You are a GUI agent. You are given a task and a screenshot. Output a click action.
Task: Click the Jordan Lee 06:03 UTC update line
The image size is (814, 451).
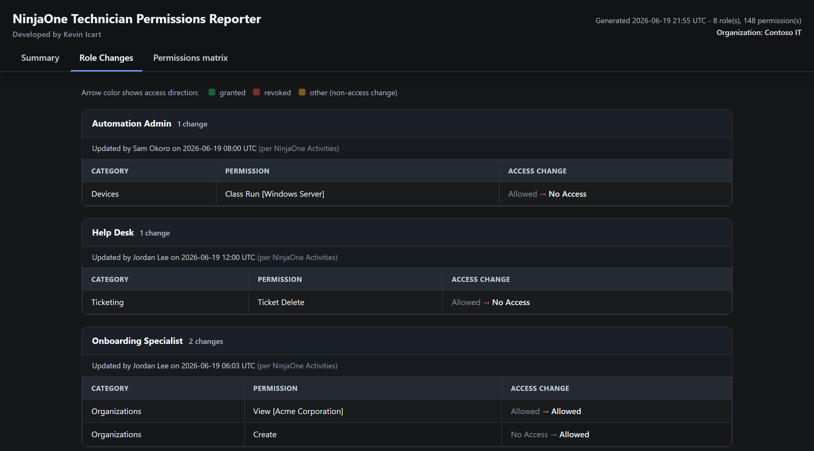coord(214,366)
